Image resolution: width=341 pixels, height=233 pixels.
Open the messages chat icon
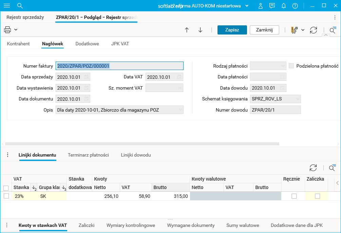[x=272, y=6]
